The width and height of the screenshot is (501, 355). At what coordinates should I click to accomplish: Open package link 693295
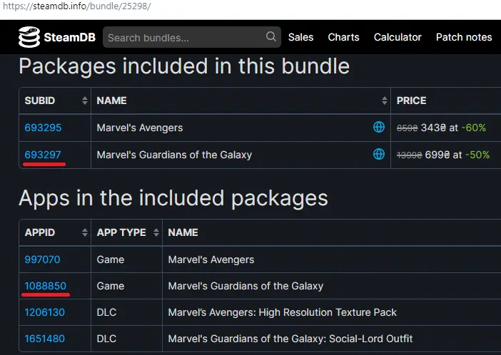[43, 128]
